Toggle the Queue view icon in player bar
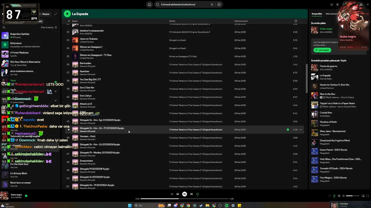This screenshot has width=371, height=208. click(x=334, y=196)
